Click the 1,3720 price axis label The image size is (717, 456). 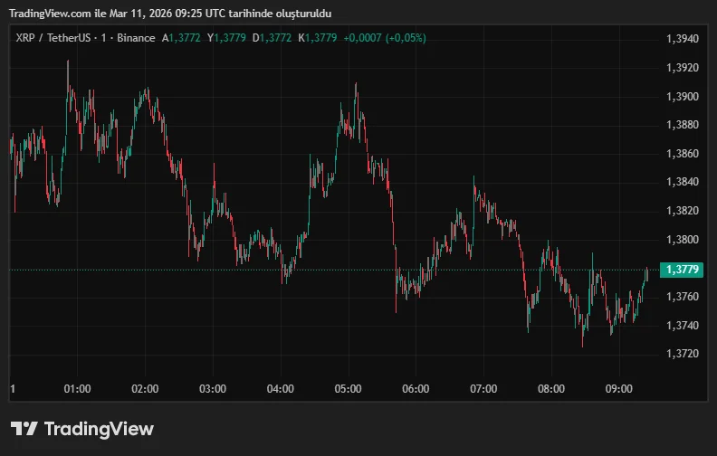click(682, 354)
